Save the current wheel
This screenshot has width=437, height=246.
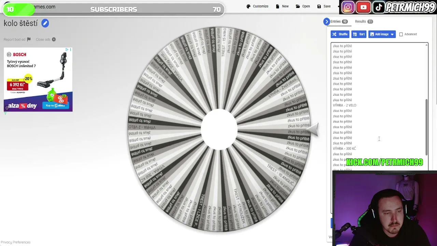[324, 6]
